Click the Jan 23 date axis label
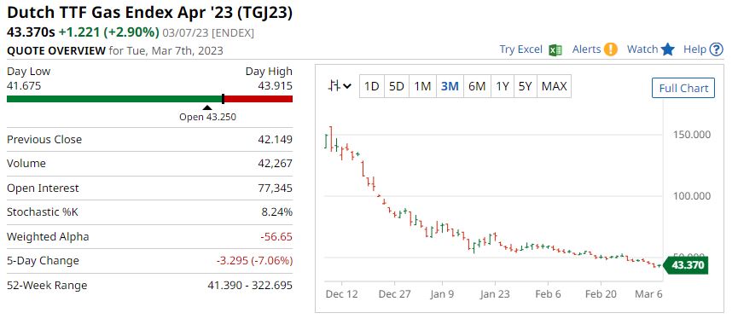Screen dimensions: 738x336 click(x=495, y=294)
